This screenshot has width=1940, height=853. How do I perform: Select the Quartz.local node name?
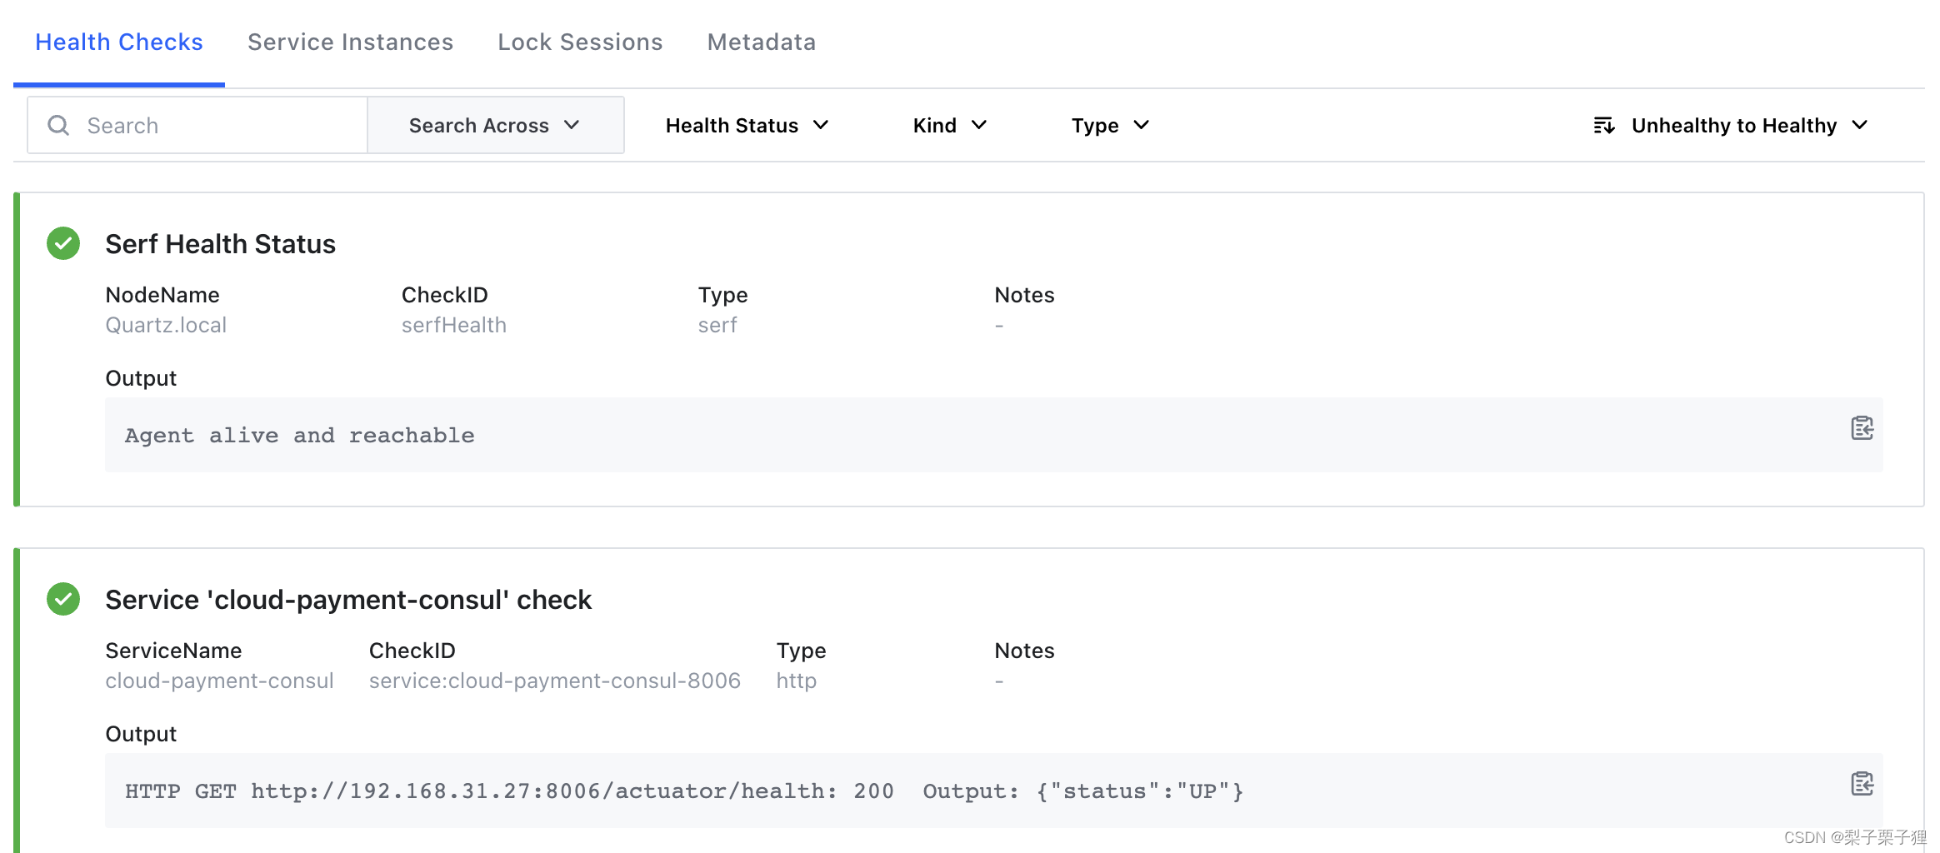[166, 325]
